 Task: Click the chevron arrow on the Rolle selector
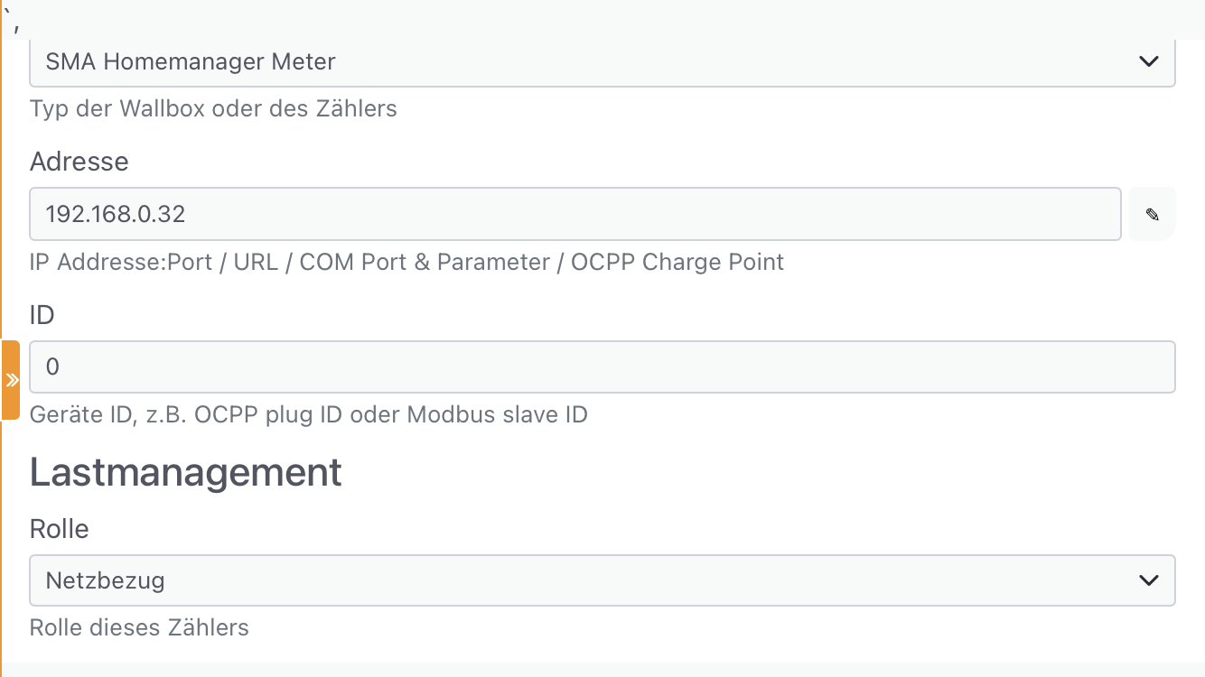1149,580
